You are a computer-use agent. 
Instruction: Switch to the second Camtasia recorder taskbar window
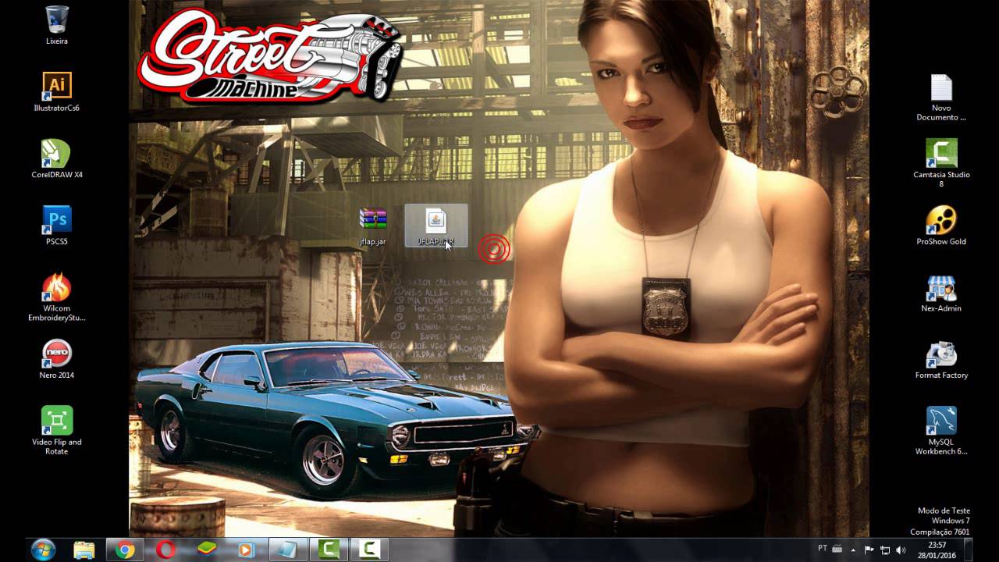click(369, 550)
